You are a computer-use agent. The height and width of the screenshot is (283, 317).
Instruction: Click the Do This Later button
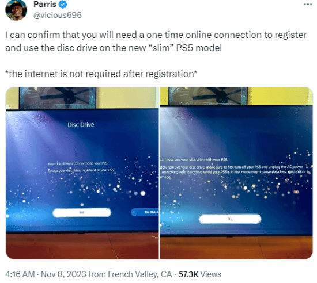pos(145,212)
